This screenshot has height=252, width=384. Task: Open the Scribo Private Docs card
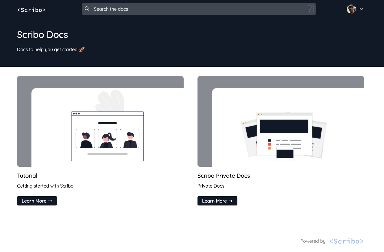280,121
